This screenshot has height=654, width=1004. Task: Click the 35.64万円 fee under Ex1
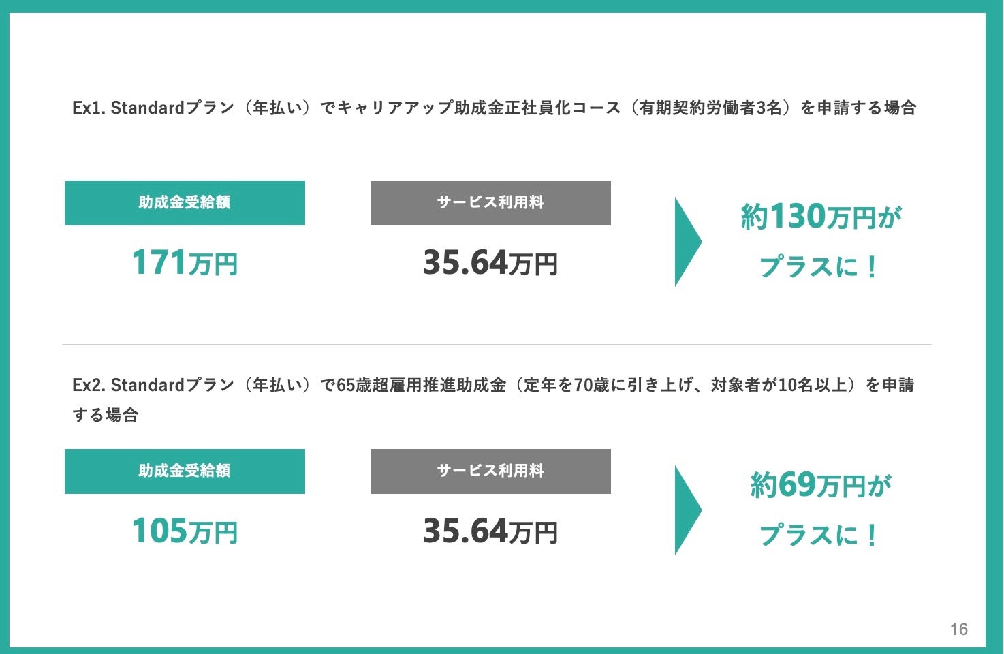(490, 263)
